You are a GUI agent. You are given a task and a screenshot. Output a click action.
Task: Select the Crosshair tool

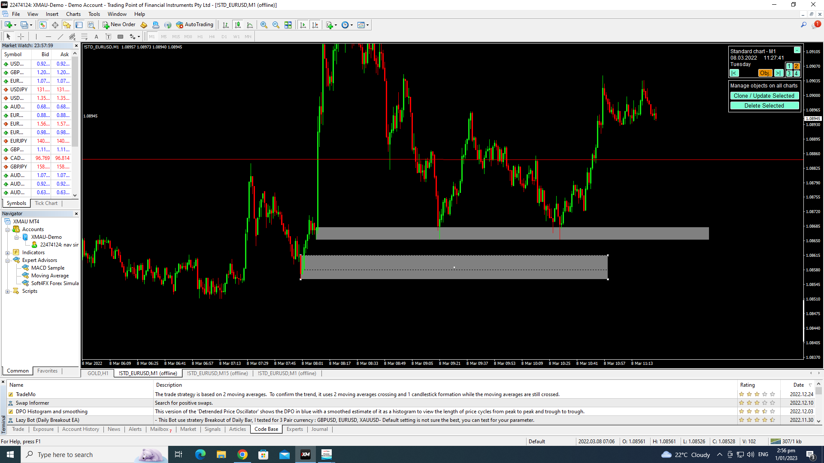[21, 36]
